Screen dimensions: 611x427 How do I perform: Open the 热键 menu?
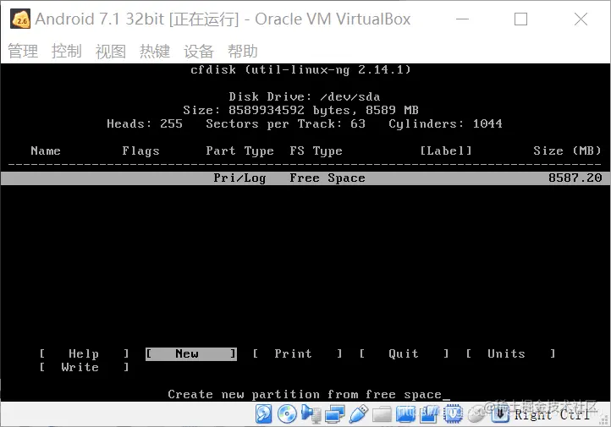[x=155, y=52]
